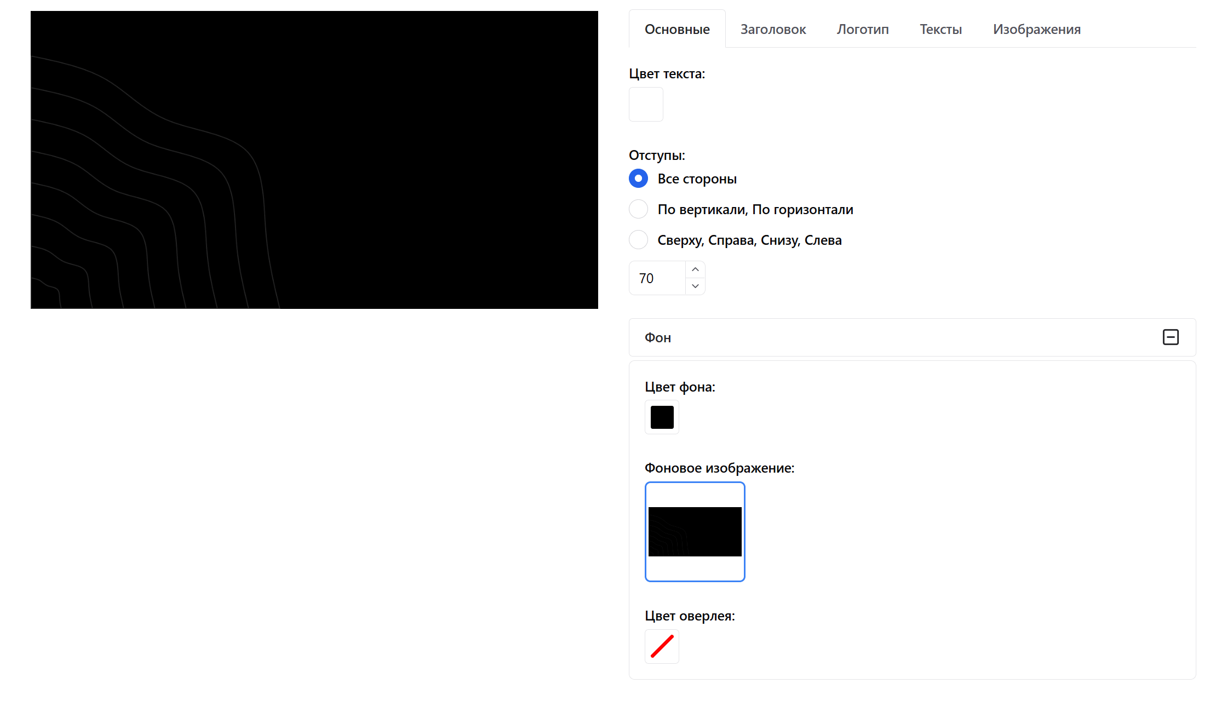Select the 'Все стороны' radio option
Image resolution: width=1227 pixels, height=701 pixels.
pos(638,179)
